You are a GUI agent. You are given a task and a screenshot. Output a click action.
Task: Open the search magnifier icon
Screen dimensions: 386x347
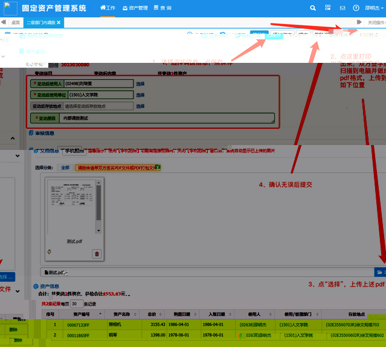(x=313, y=8)
